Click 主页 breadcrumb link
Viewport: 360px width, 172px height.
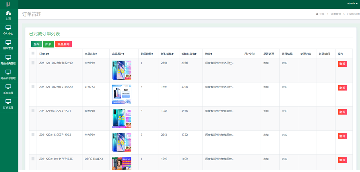(322, 14)
